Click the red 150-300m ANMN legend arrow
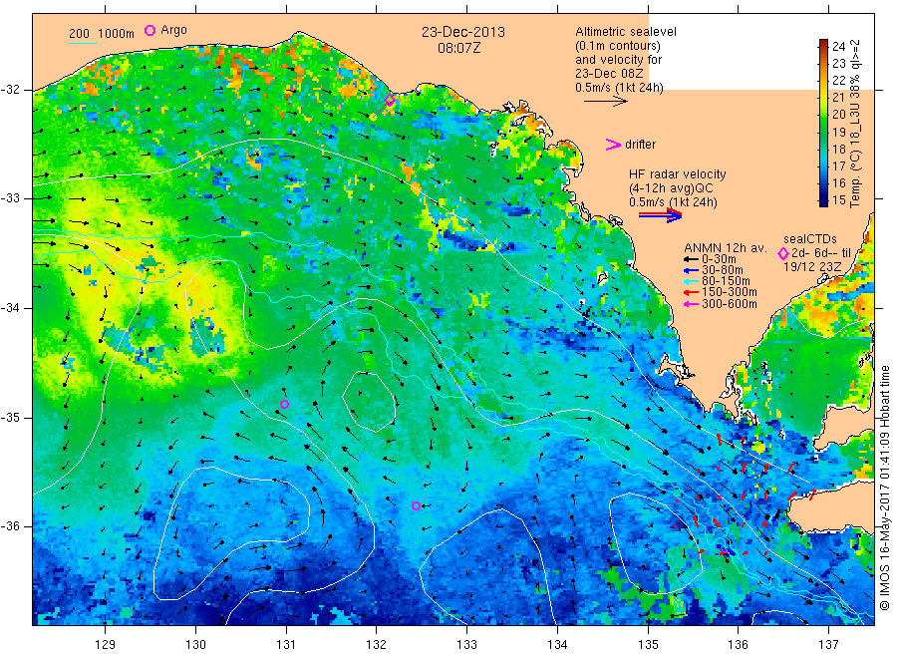 [x=691, y=292]
